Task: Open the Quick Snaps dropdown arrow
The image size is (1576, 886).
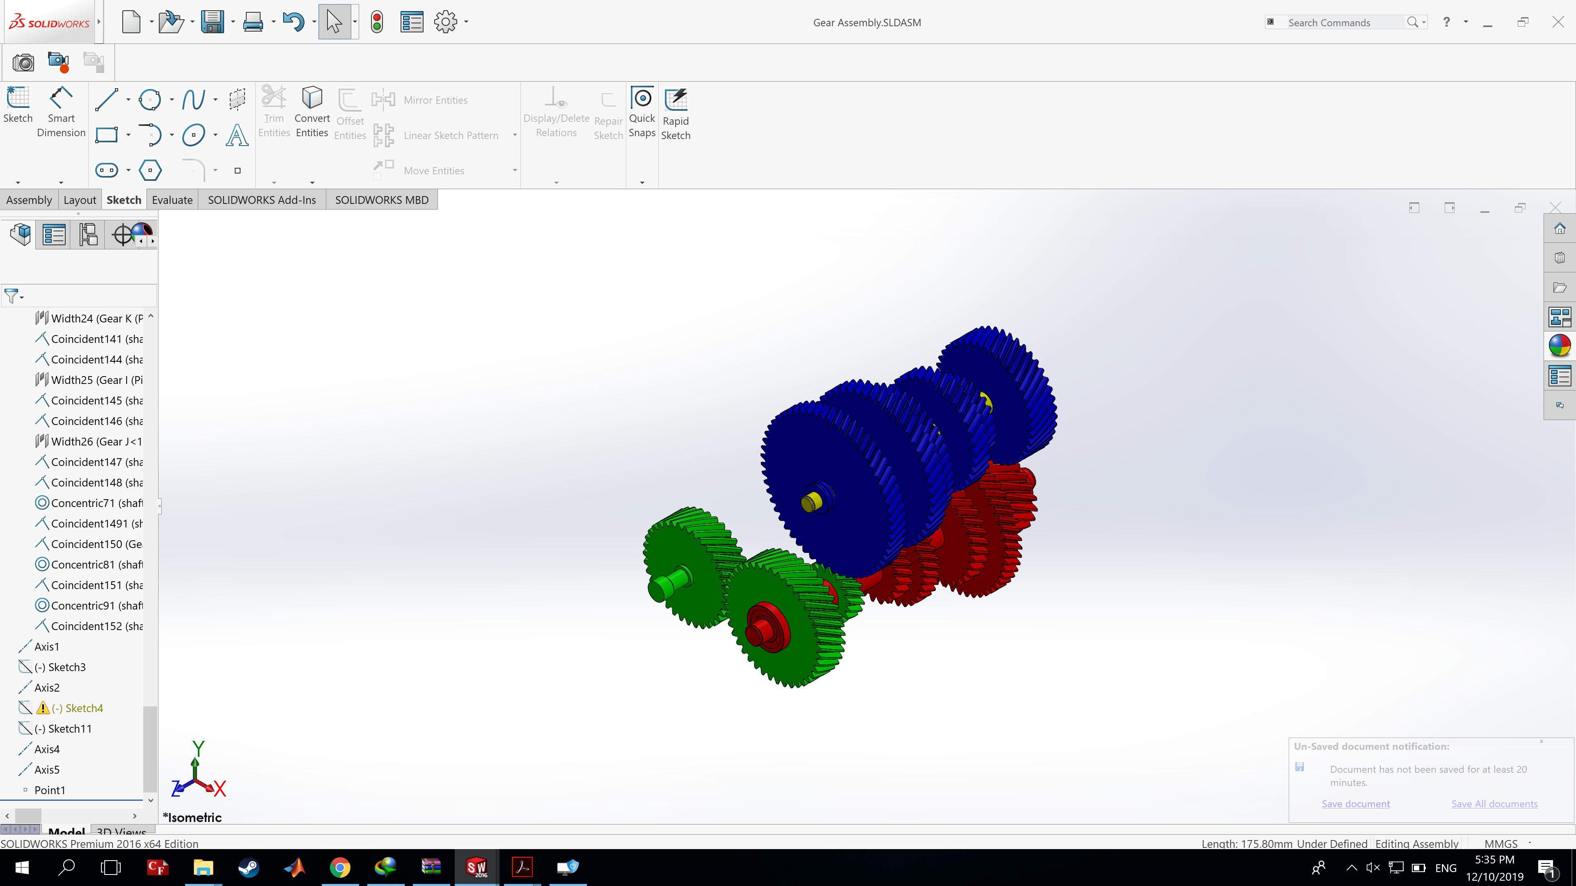Action: pyautogui.click(x=642, y=182)
